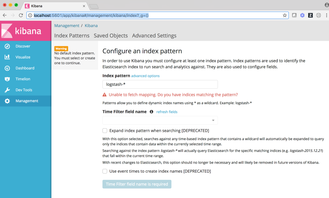
Task: Open Timelion from the sidebar
Action: click(23, 79)
